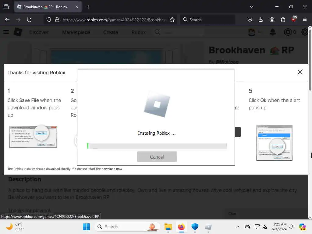Open the Downloads panel
The height and width of the screenshot is (234, 312).
click(261, 19)
